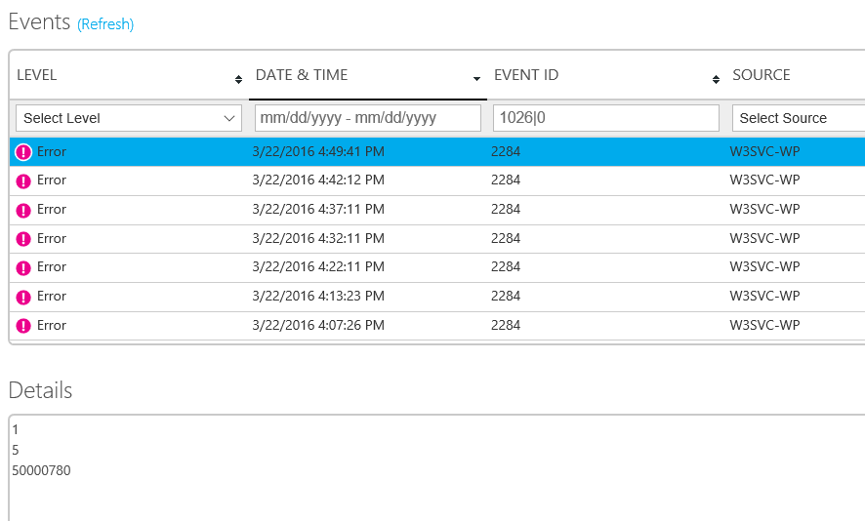Select the event logged at 4:13:23 PM

[x=317, y=297]
